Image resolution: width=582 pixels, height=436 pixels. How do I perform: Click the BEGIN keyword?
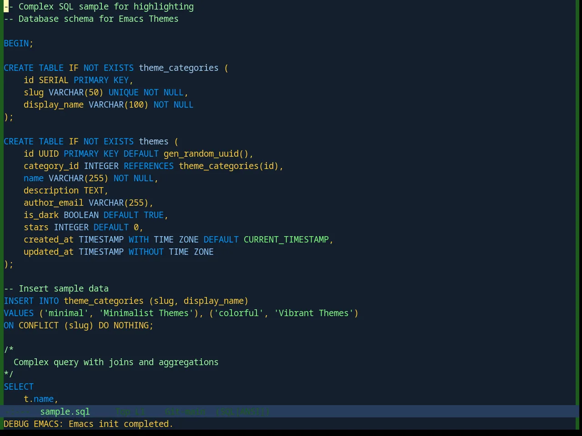(x=16, y=44)
